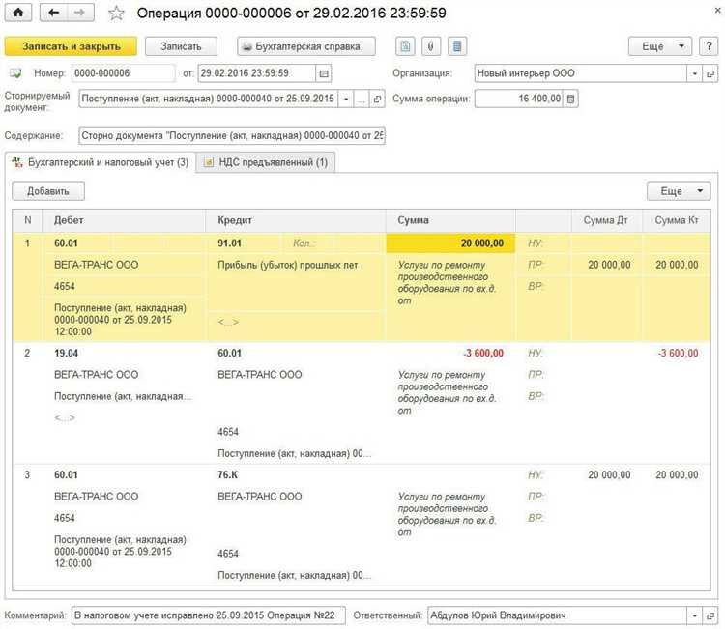The image size is (725, 629).
Task: Open the Еще menu above table
Action: (679, 191)
